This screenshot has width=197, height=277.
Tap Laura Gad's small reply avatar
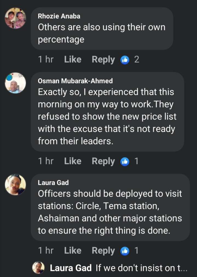click(x=39, y=268)
